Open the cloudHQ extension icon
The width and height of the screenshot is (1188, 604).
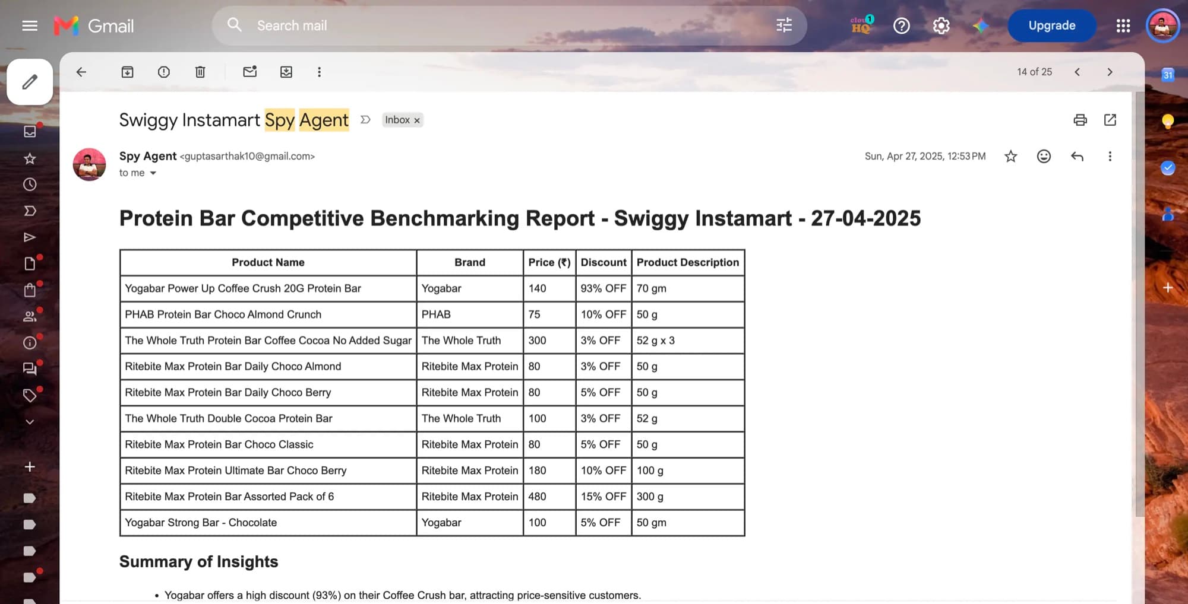click(861, 25)
